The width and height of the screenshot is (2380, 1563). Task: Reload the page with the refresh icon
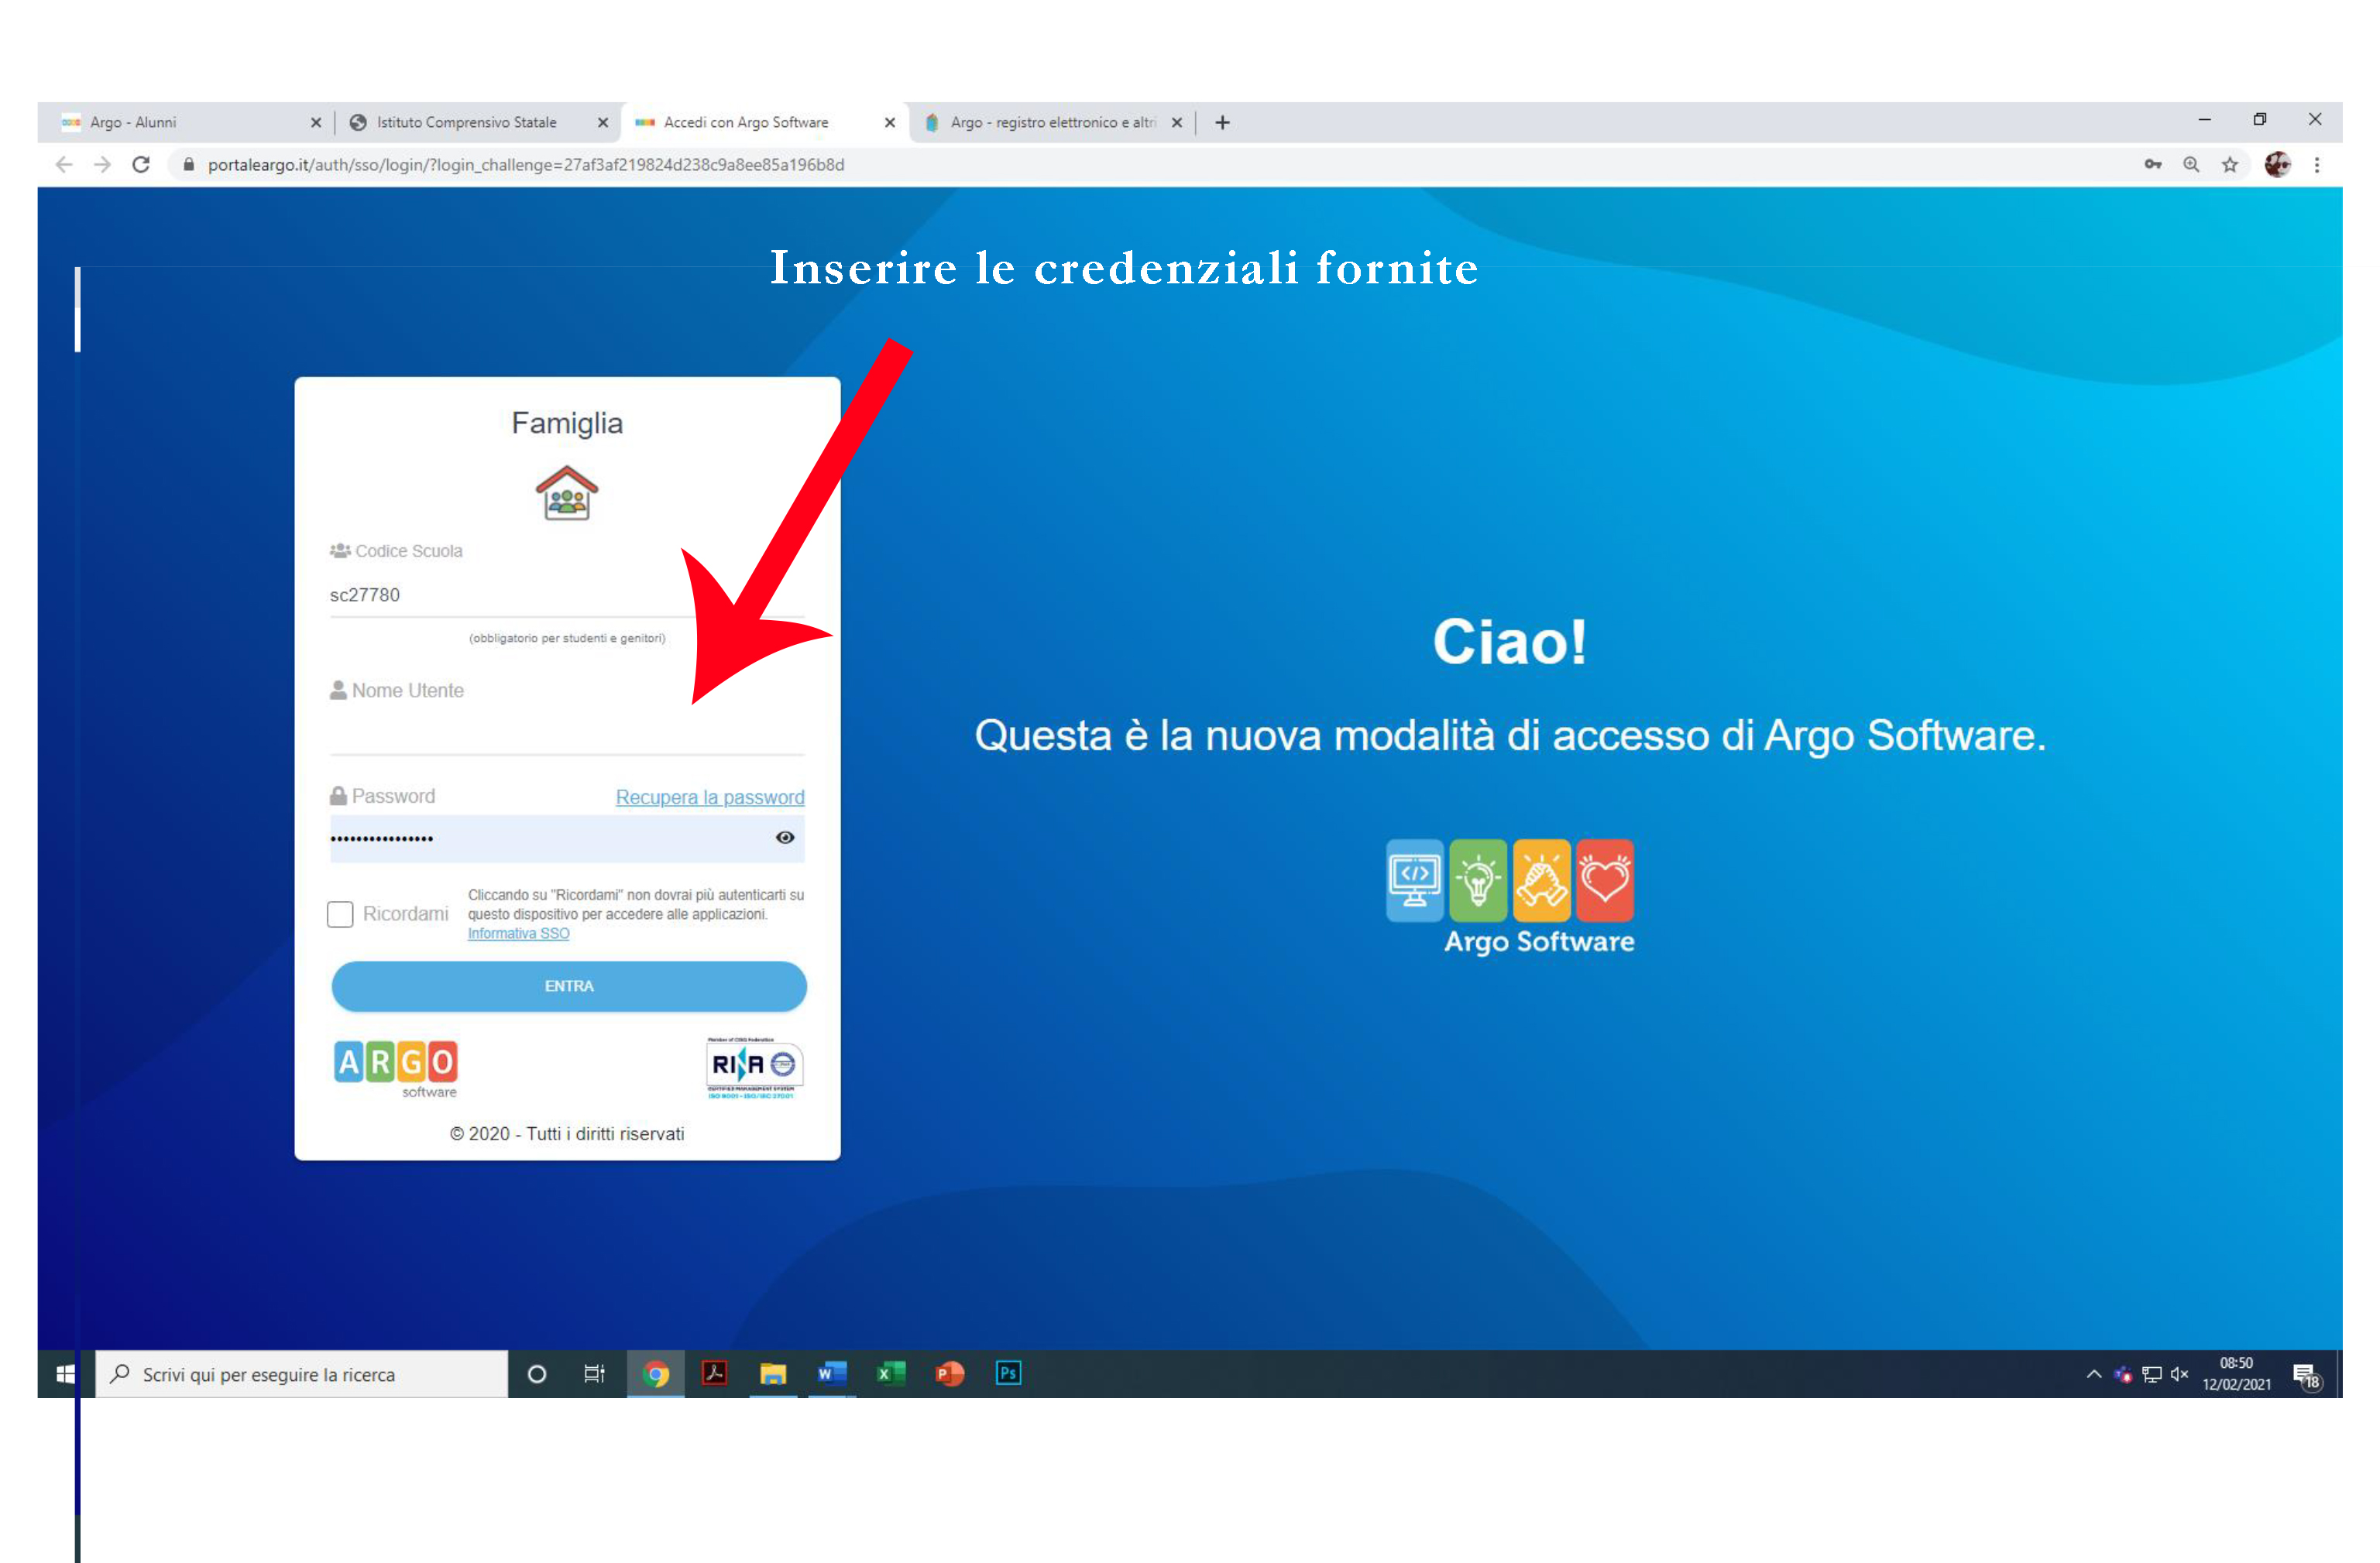[141, 165]
